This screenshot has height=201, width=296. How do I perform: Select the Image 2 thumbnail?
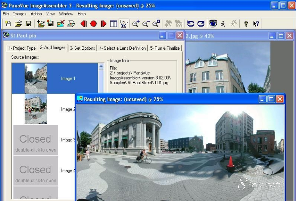coord(36,109)
